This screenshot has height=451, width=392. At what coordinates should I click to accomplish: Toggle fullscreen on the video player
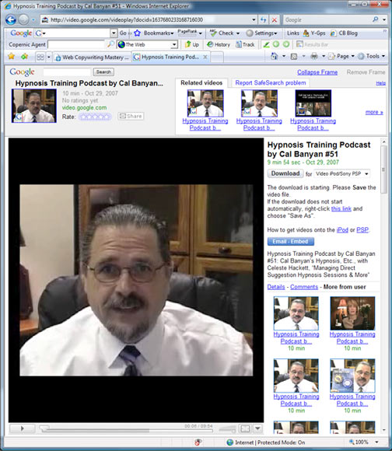pos(245,429)
